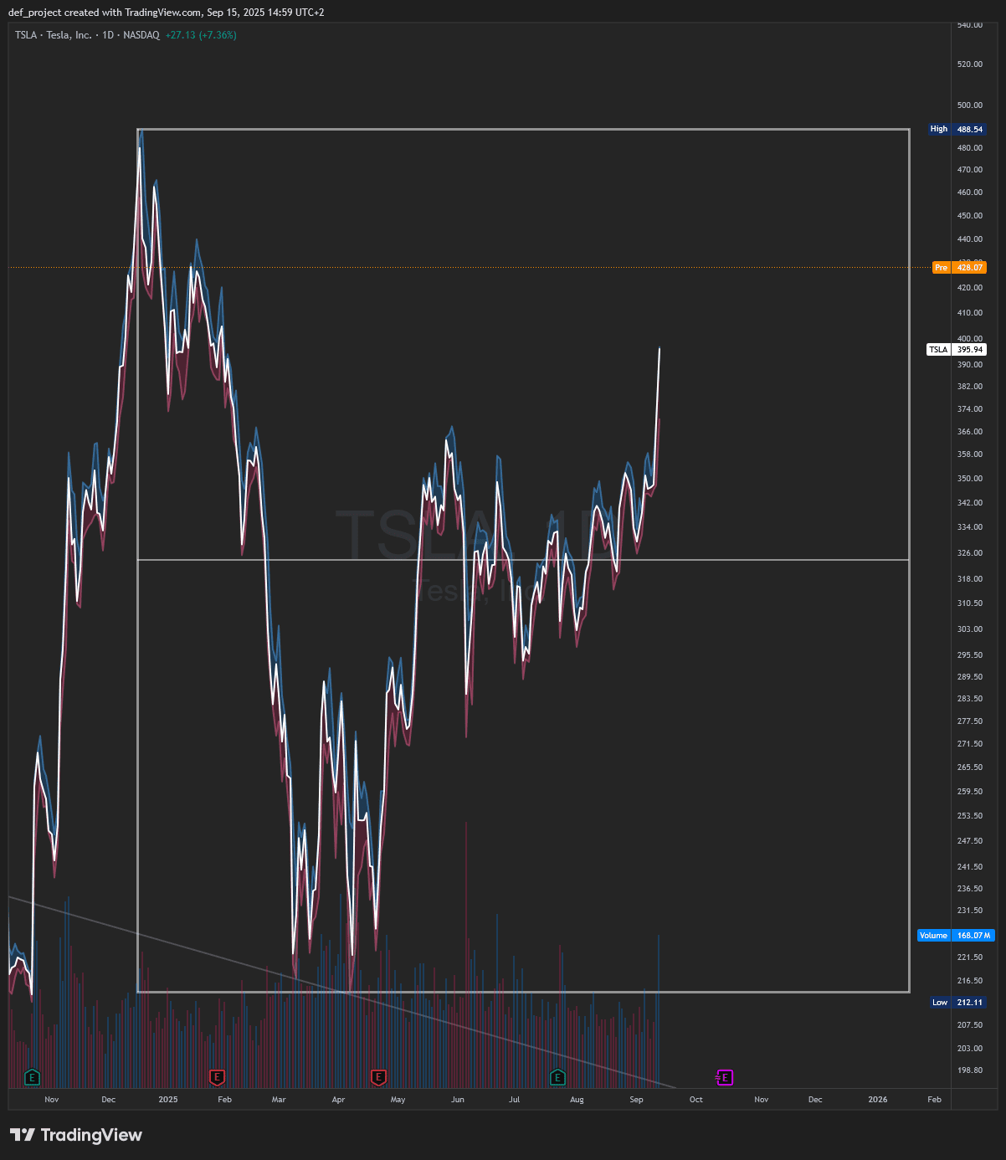
Task: Click the TSLA · Tesla, Inc. symbol title
Action: (x=54, y=35)
